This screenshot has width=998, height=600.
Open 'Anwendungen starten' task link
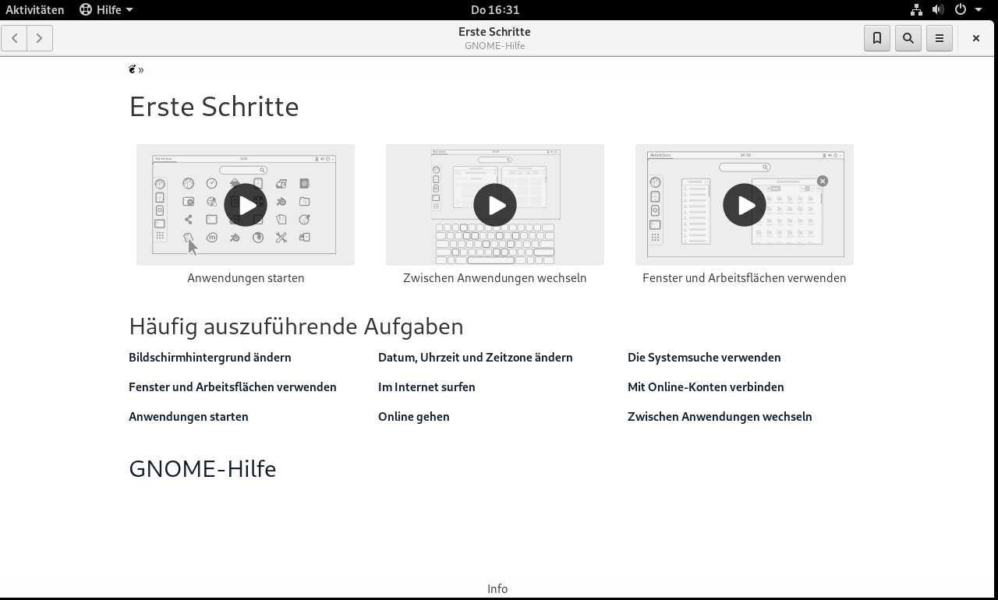(x=189, y=417)
